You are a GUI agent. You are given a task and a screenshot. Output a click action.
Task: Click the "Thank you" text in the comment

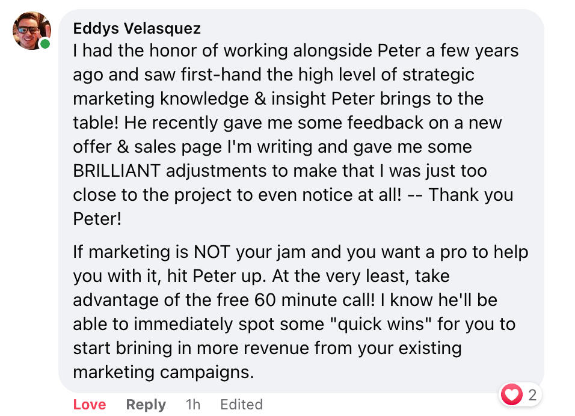[x=470, y=195]
